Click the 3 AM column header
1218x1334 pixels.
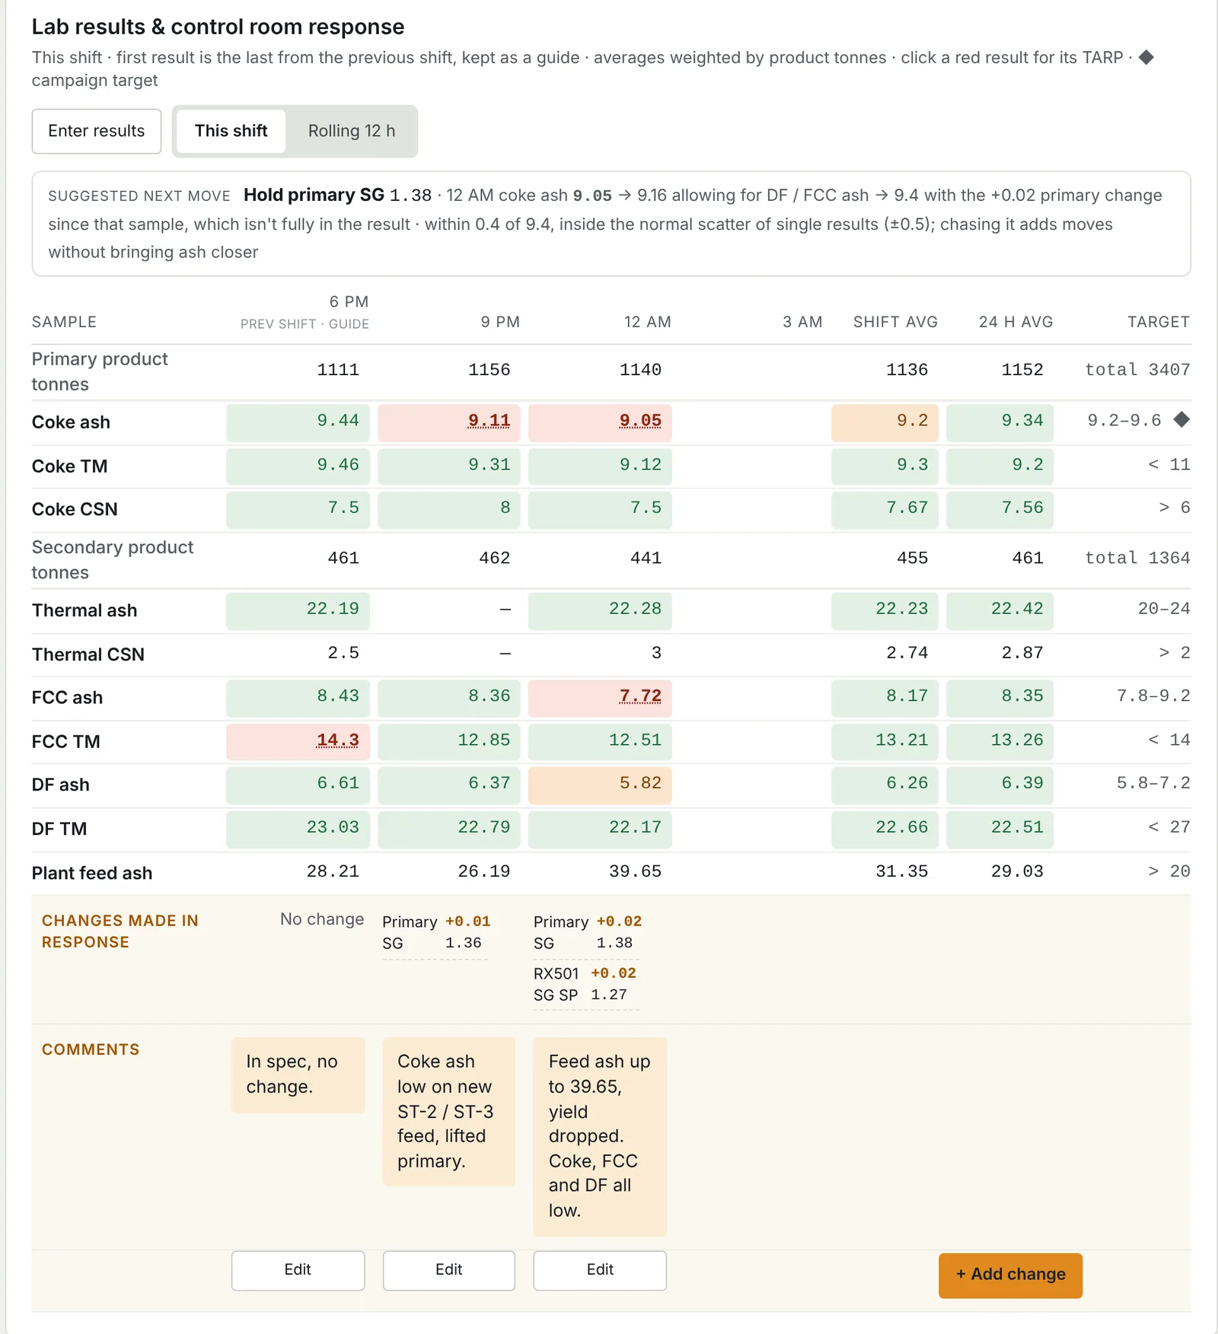[802, 322]
